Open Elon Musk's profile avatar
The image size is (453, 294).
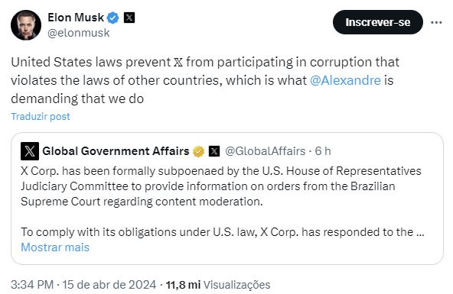[x=26, y=25]
